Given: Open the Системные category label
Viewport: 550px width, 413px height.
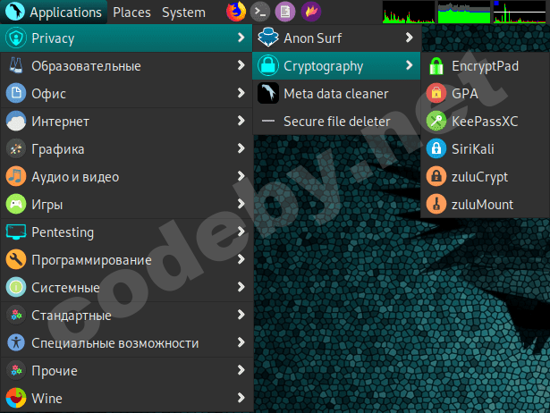Looking at the screenshot, I should 65,288.
